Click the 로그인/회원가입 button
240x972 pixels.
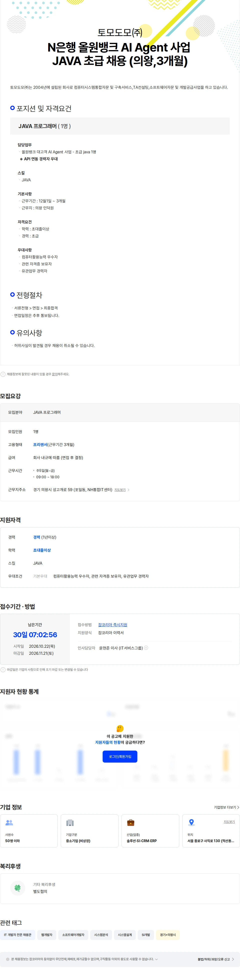pyautogui.click(x=120, y=757)
